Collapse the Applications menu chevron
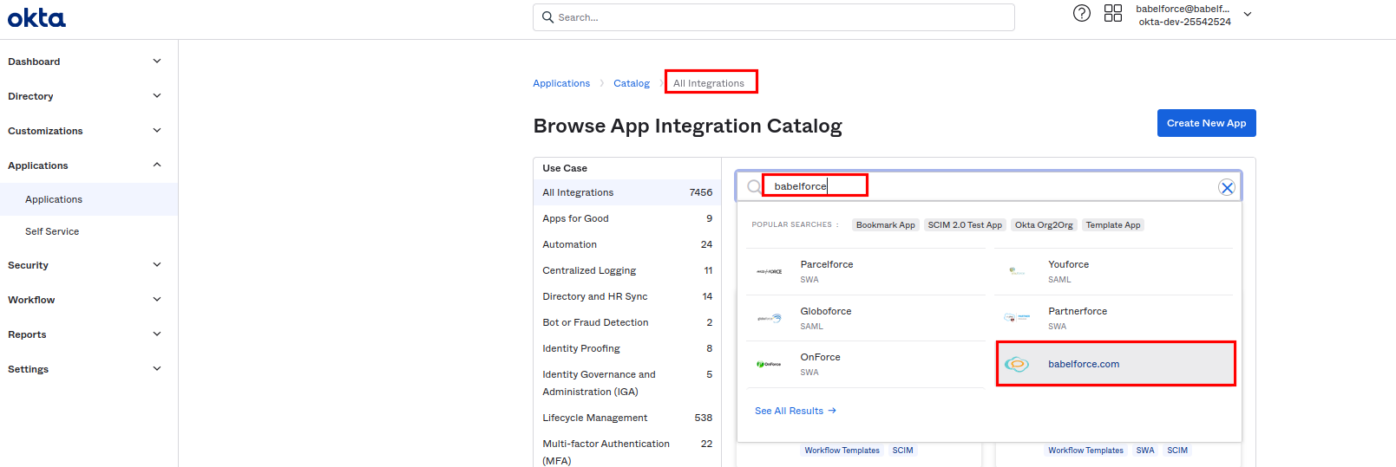1396x467 pixels. click(x=157, y=165)
